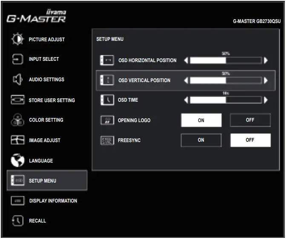
Task: Click the Setup Menu OSD icon
Action: pyautogui.click(x=17, y=180)
